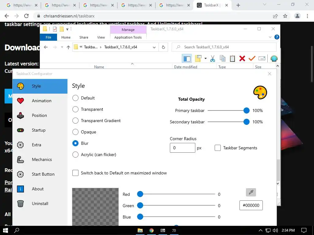314x235 pixels.
Task: Bookmark this page with the star
Action: point(285,16)
